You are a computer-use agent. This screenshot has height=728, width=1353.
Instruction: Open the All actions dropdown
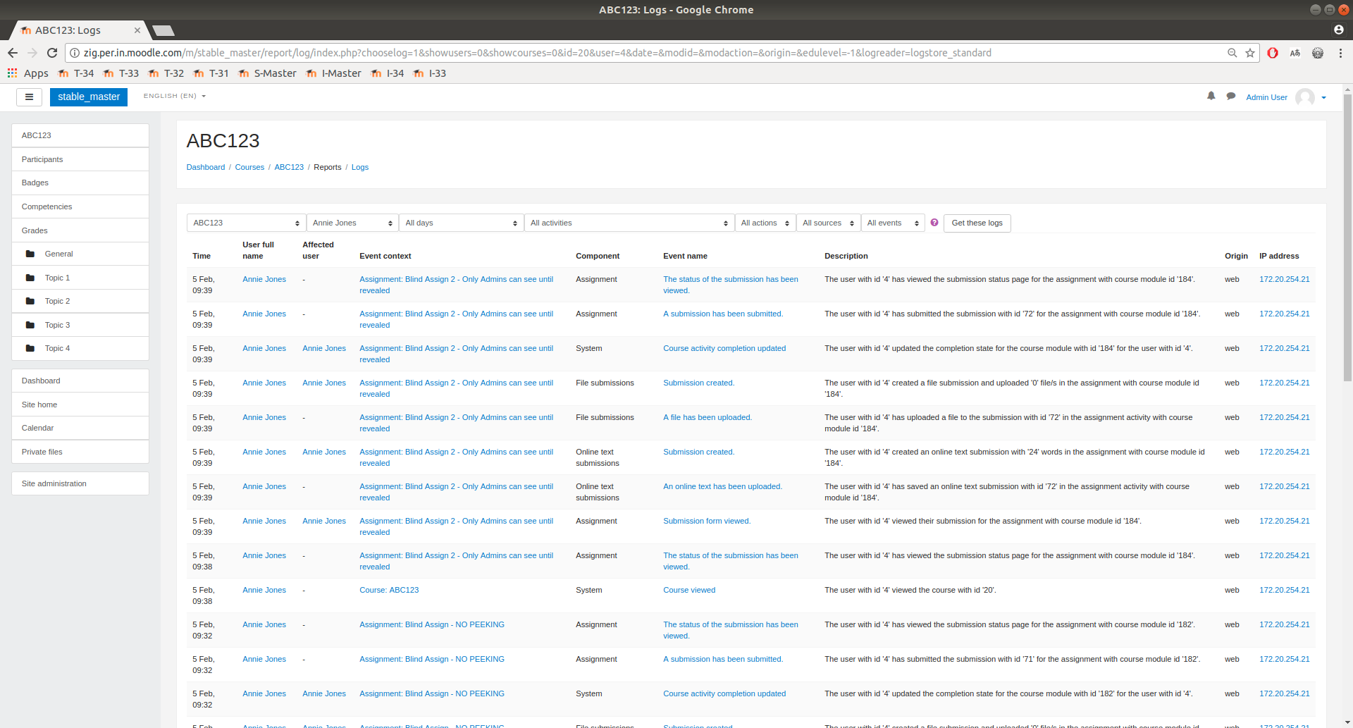765,223
